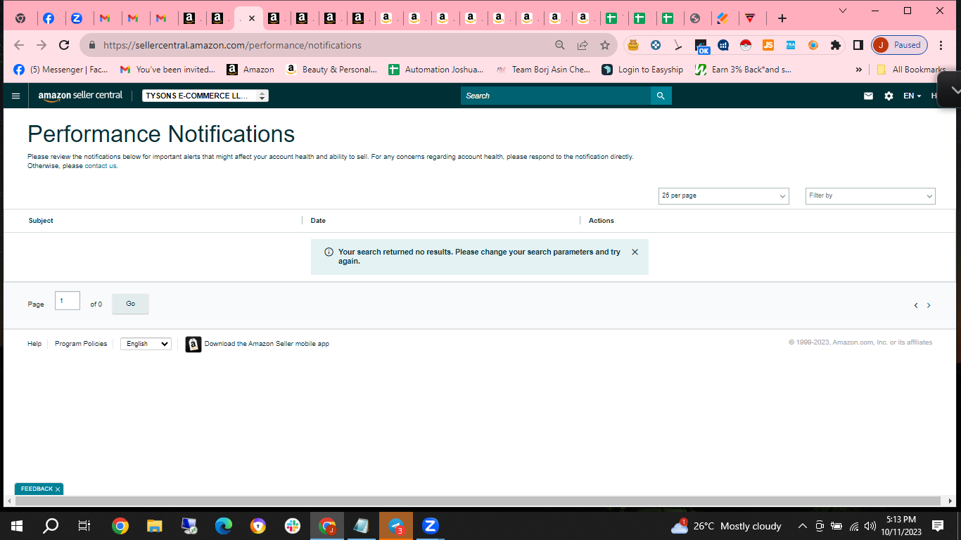Switch to the Facebook browser tab
The height and width of the screenshot is (540, 961).
49,18
